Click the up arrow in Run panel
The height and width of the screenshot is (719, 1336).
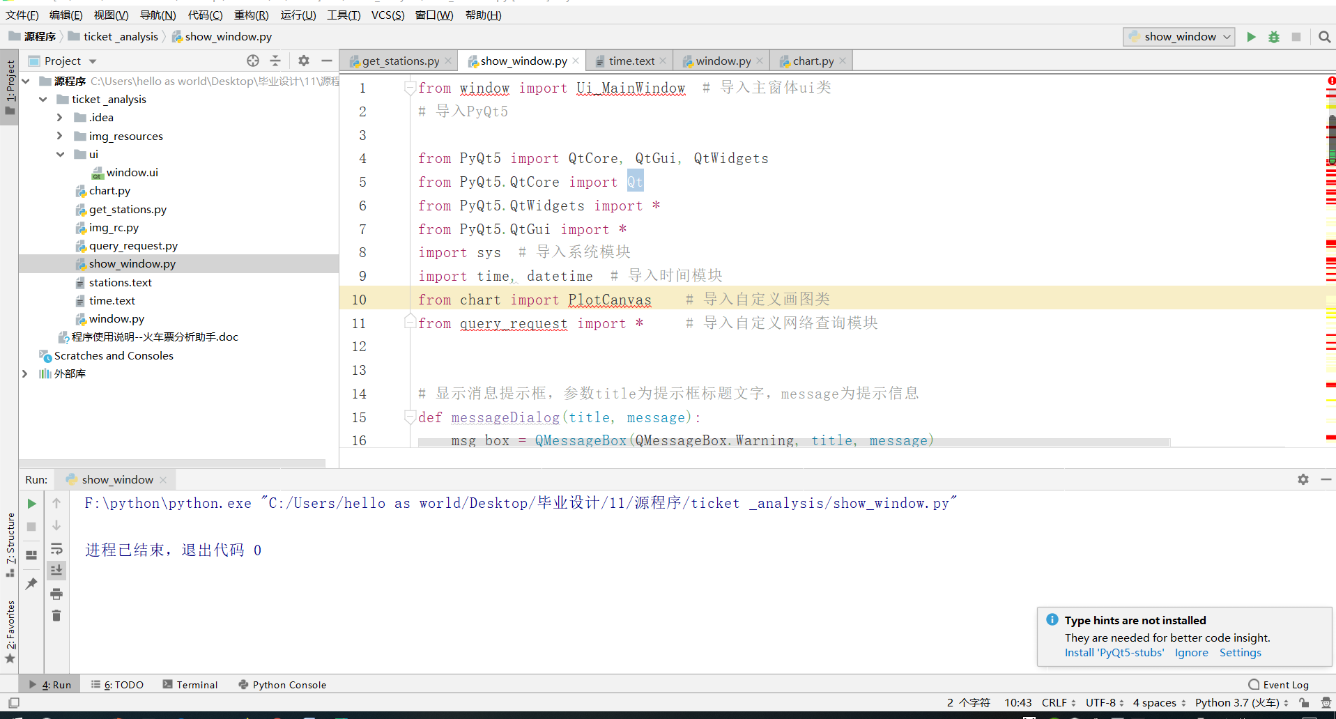tap(56, 503)
